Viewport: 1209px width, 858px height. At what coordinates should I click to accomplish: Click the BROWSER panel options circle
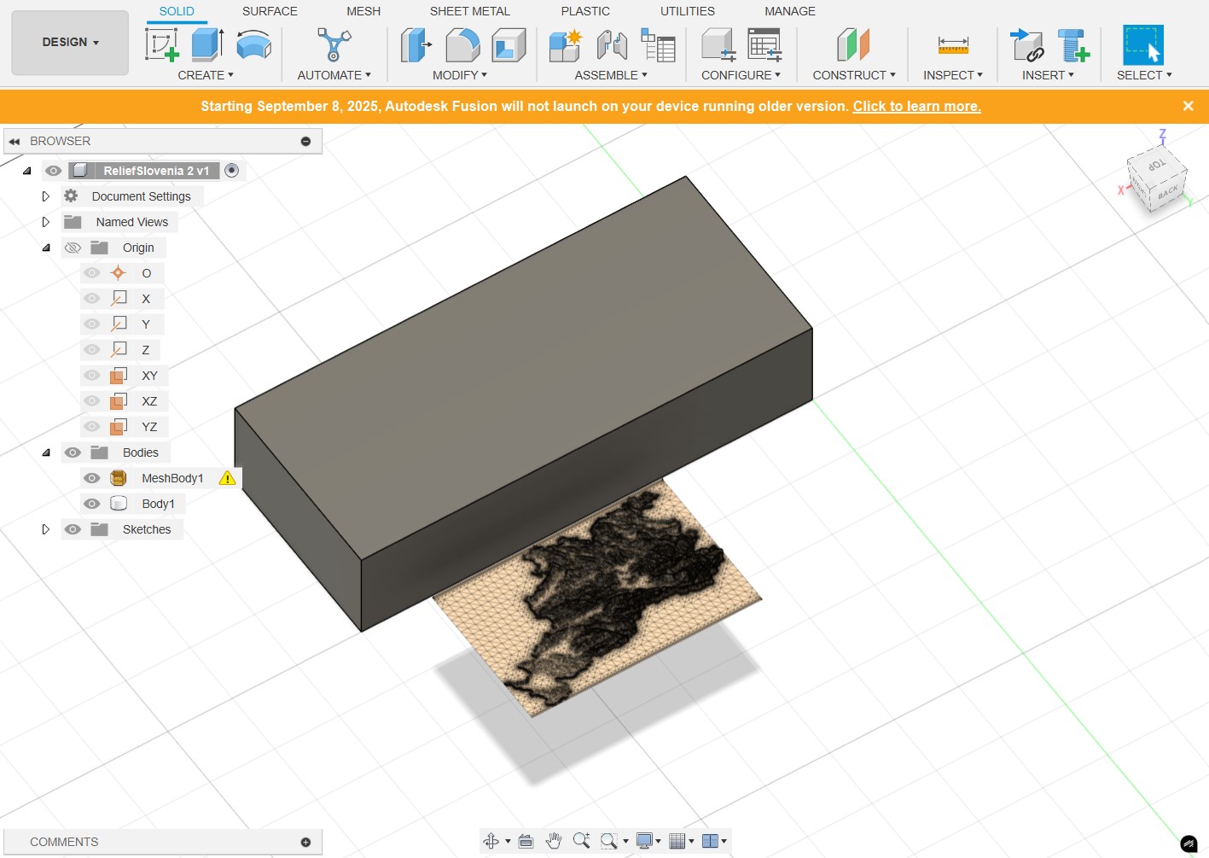[305, 141]
